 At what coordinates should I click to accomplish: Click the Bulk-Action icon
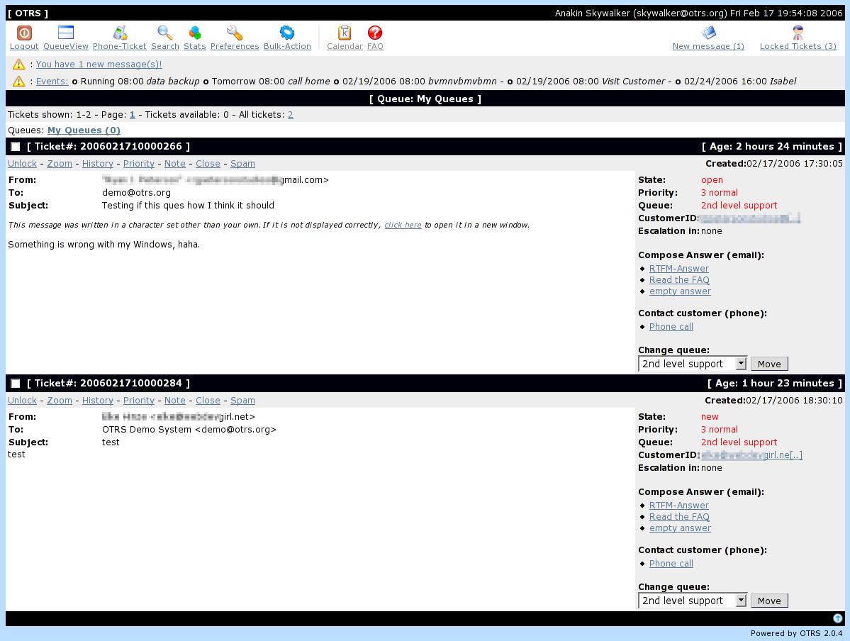point(287,33)
